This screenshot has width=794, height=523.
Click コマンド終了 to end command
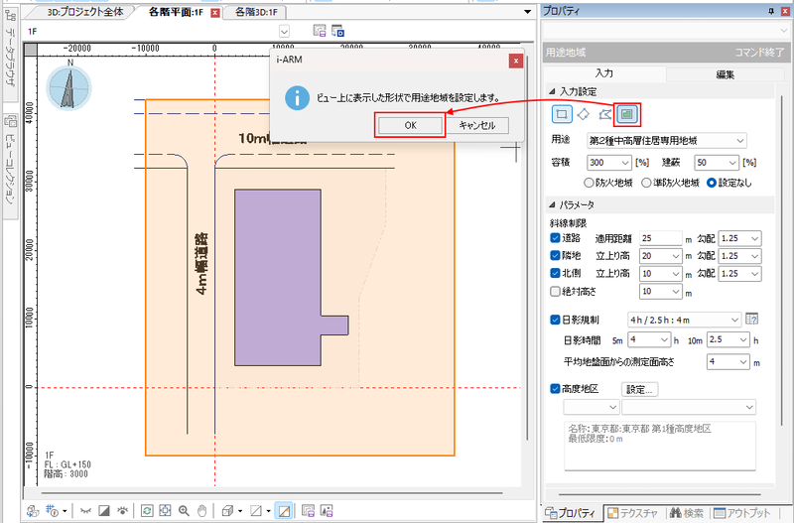click(759, 53)
